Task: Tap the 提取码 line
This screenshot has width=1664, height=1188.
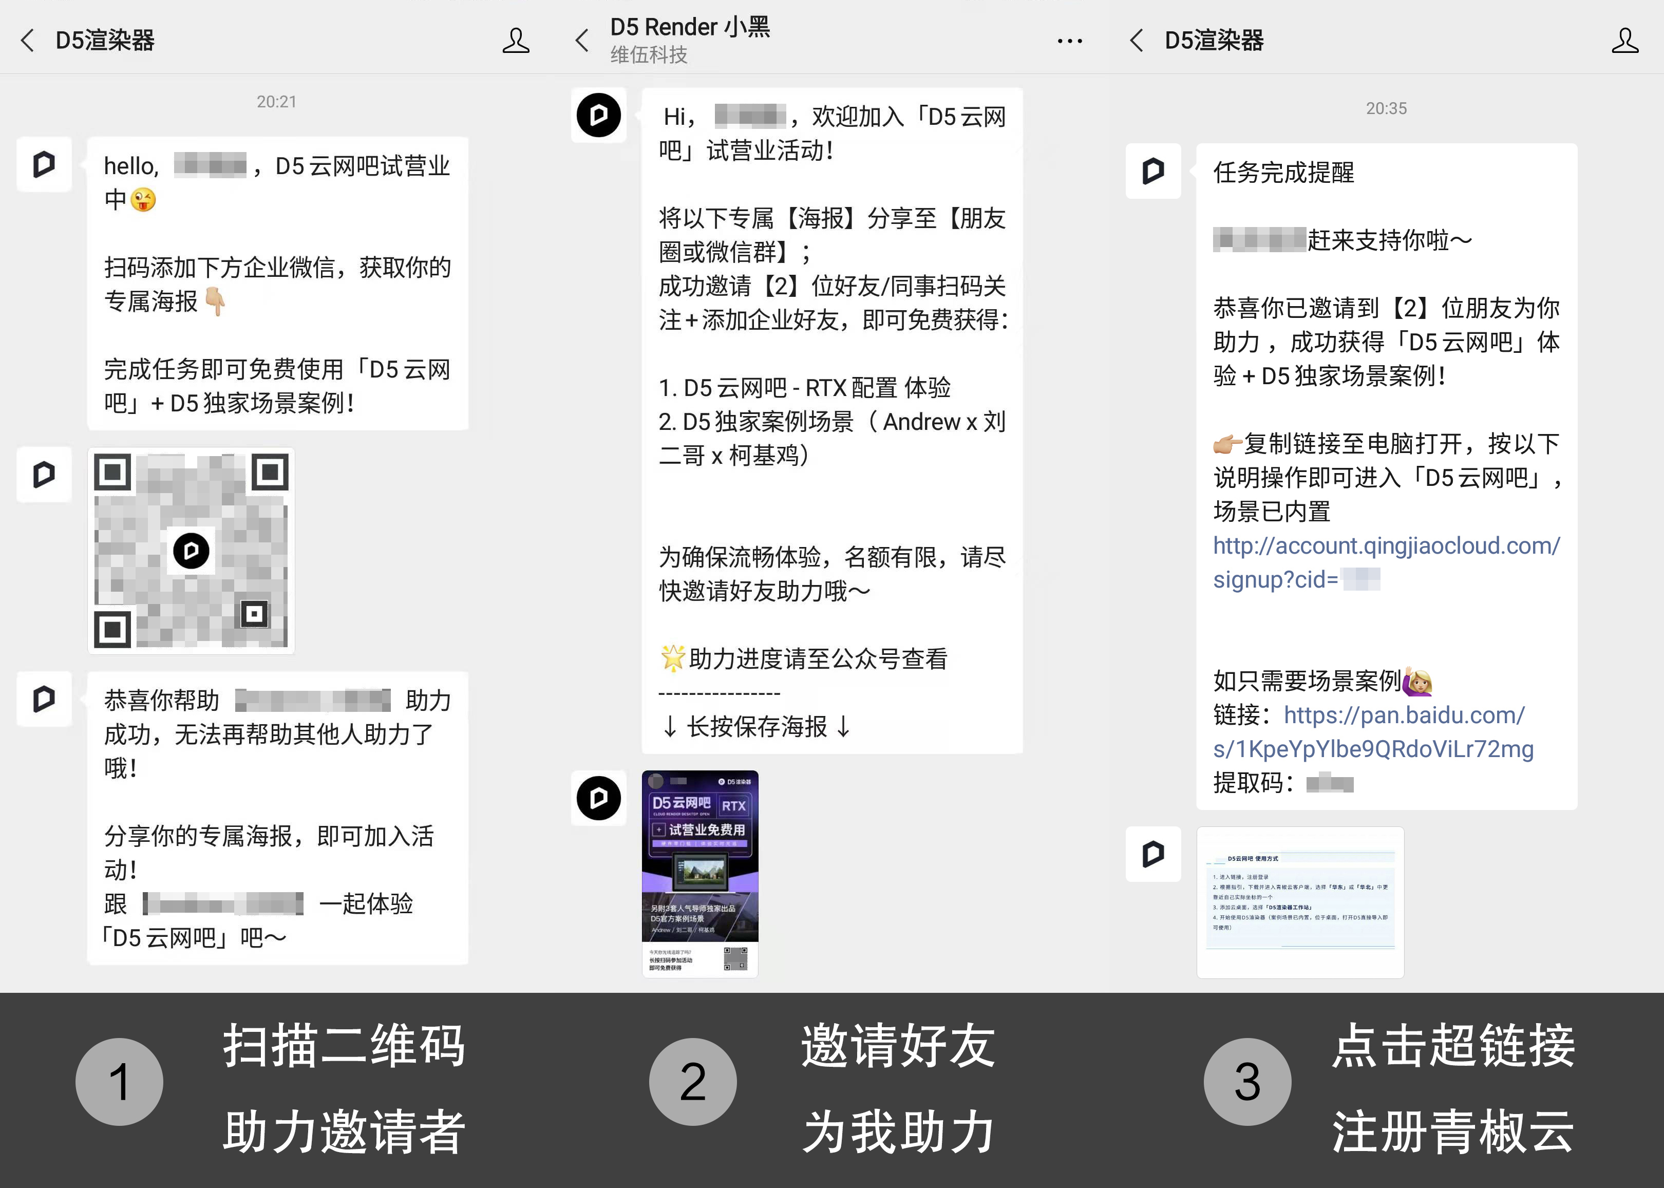Action: coord(1283,783)
